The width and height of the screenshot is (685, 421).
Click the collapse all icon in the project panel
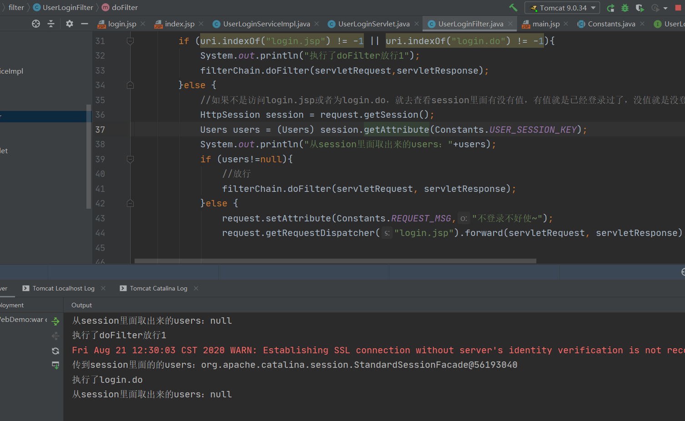pyautogui.click(x=51, y=24)
